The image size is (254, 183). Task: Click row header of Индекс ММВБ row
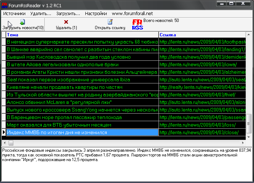pyautogui.click(x=4, y=133)
